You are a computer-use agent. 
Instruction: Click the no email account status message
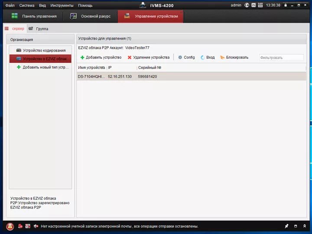[120, 226]
